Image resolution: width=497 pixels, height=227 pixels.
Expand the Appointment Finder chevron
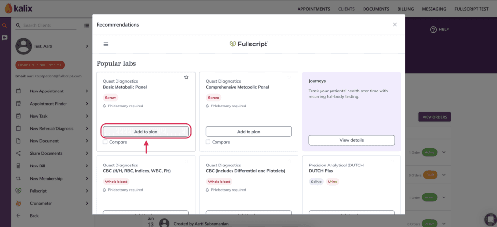(87, 104)
